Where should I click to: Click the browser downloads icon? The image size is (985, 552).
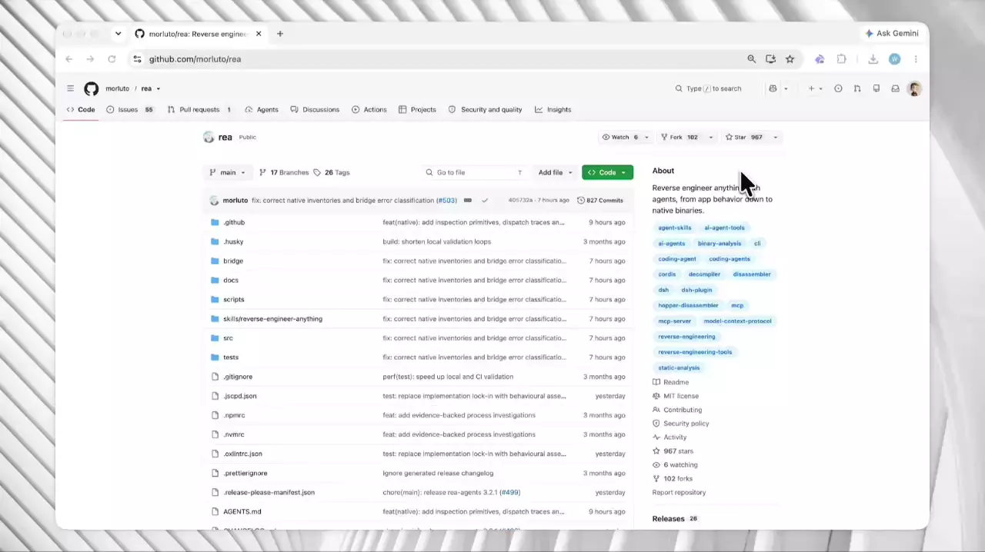[x=873, y=59]
